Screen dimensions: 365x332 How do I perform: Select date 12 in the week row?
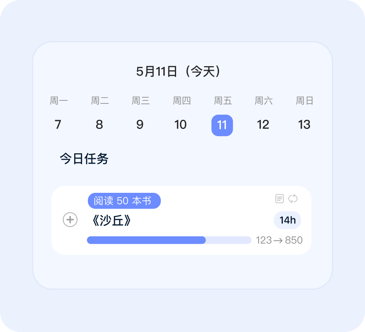[263, 125]
